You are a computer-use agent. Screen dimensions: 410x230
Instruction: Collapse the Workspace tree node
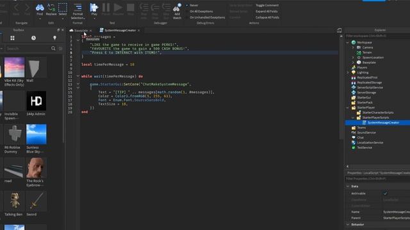pos(348,42)
